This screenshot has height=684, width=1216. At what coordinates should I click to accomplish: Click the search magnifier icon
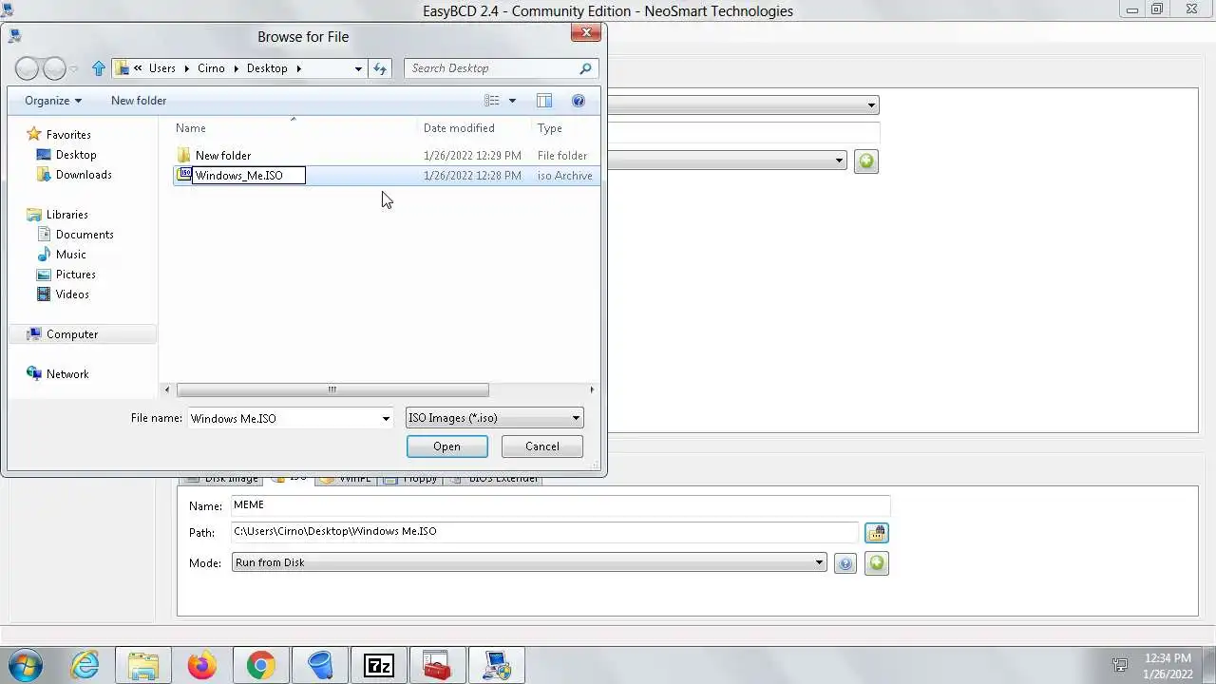(x=586, y=68)
